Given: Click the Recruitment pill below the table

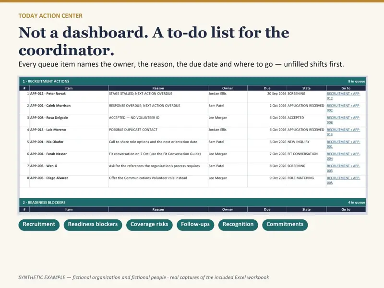Looking at the screenshot, I should 39,225.
